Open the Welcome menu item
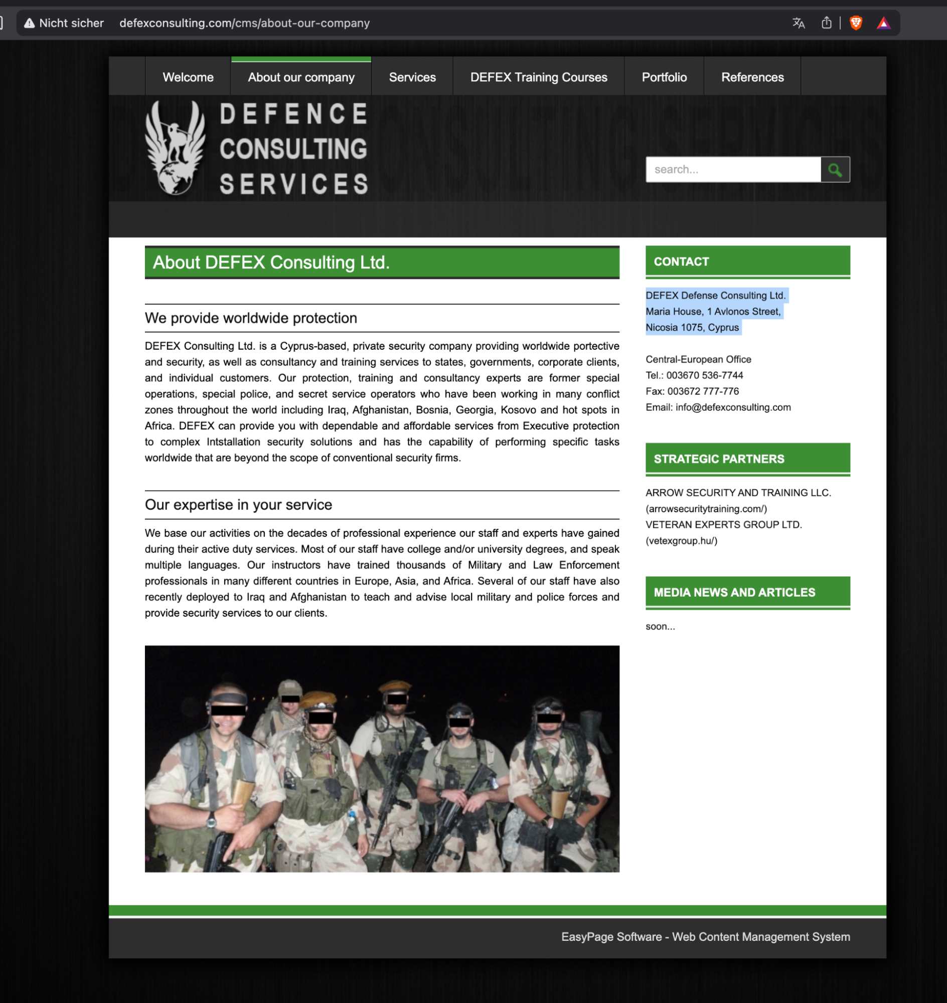The width and height of the screenshot is (947, 1003). coord(188,77)
